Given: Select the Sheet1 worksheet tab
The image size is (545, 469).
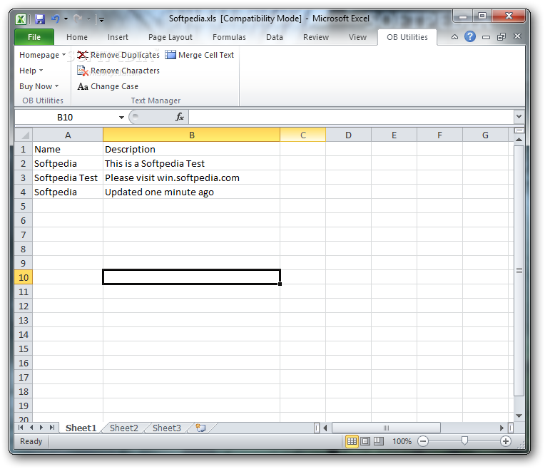Looking at the screenshot, I should [81, 428].
